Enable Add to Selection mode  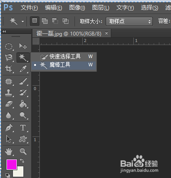[45, 21]
